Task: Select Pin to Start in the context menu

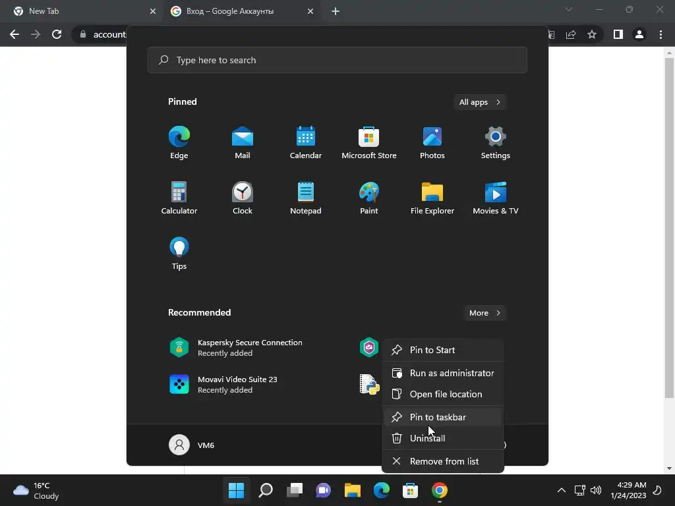Action: point(443,350)
